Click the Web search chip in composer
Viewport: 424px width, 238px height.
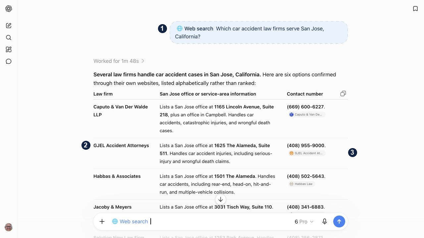click(130, 221)
